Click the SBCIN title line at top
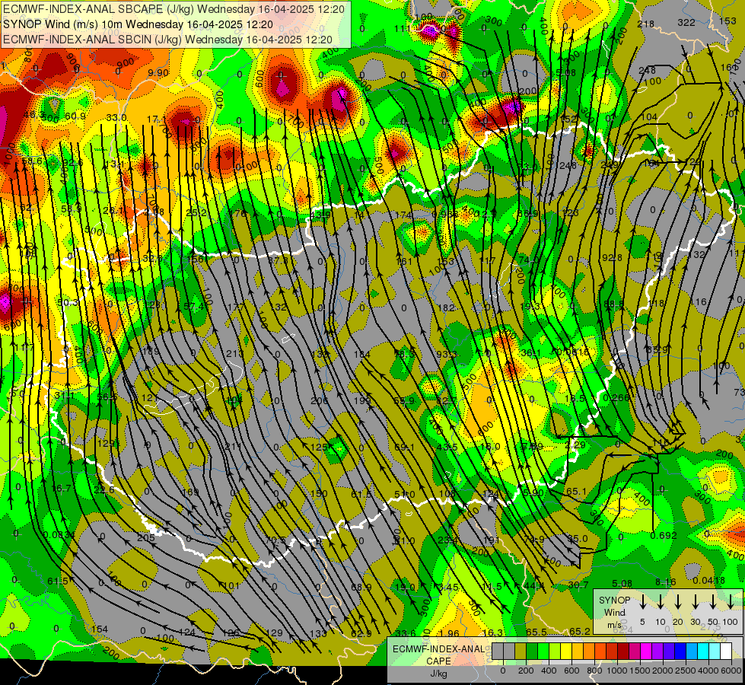This screenshot has height=685, width=745. (167, 40)
